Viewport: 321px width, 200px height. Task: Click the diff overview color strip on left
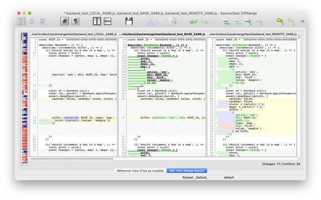tap(23, 99)
